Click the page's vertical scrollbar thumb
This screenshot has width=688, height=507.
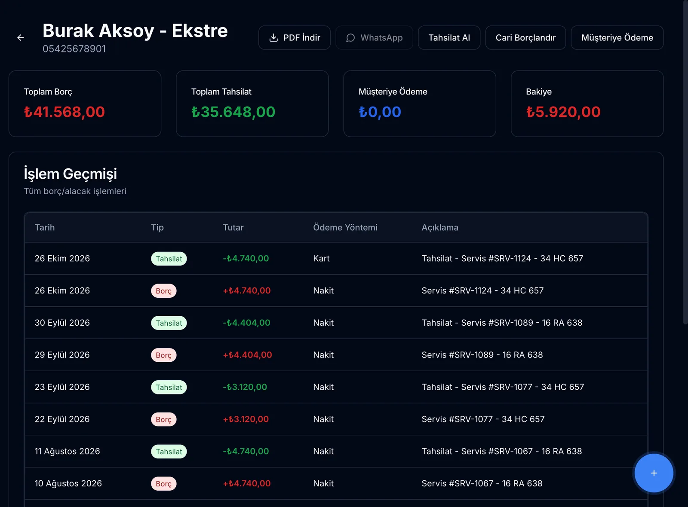pyautogui.click(x=685, y=162)
